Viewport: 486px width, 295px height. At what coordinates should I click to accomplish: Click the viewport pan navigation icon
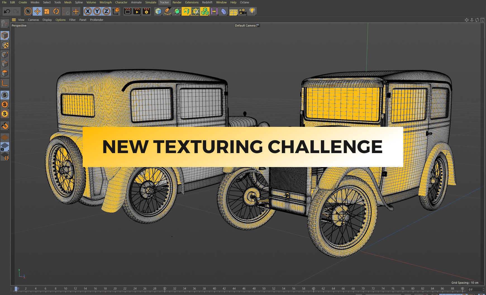466,20
